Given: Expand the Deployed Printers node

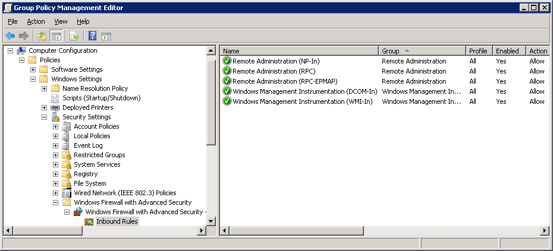Looking at the screenshot, I should coord(44,108).
